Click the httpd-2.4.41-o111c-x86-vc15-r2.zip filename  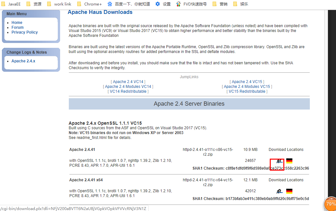[208, 152]
